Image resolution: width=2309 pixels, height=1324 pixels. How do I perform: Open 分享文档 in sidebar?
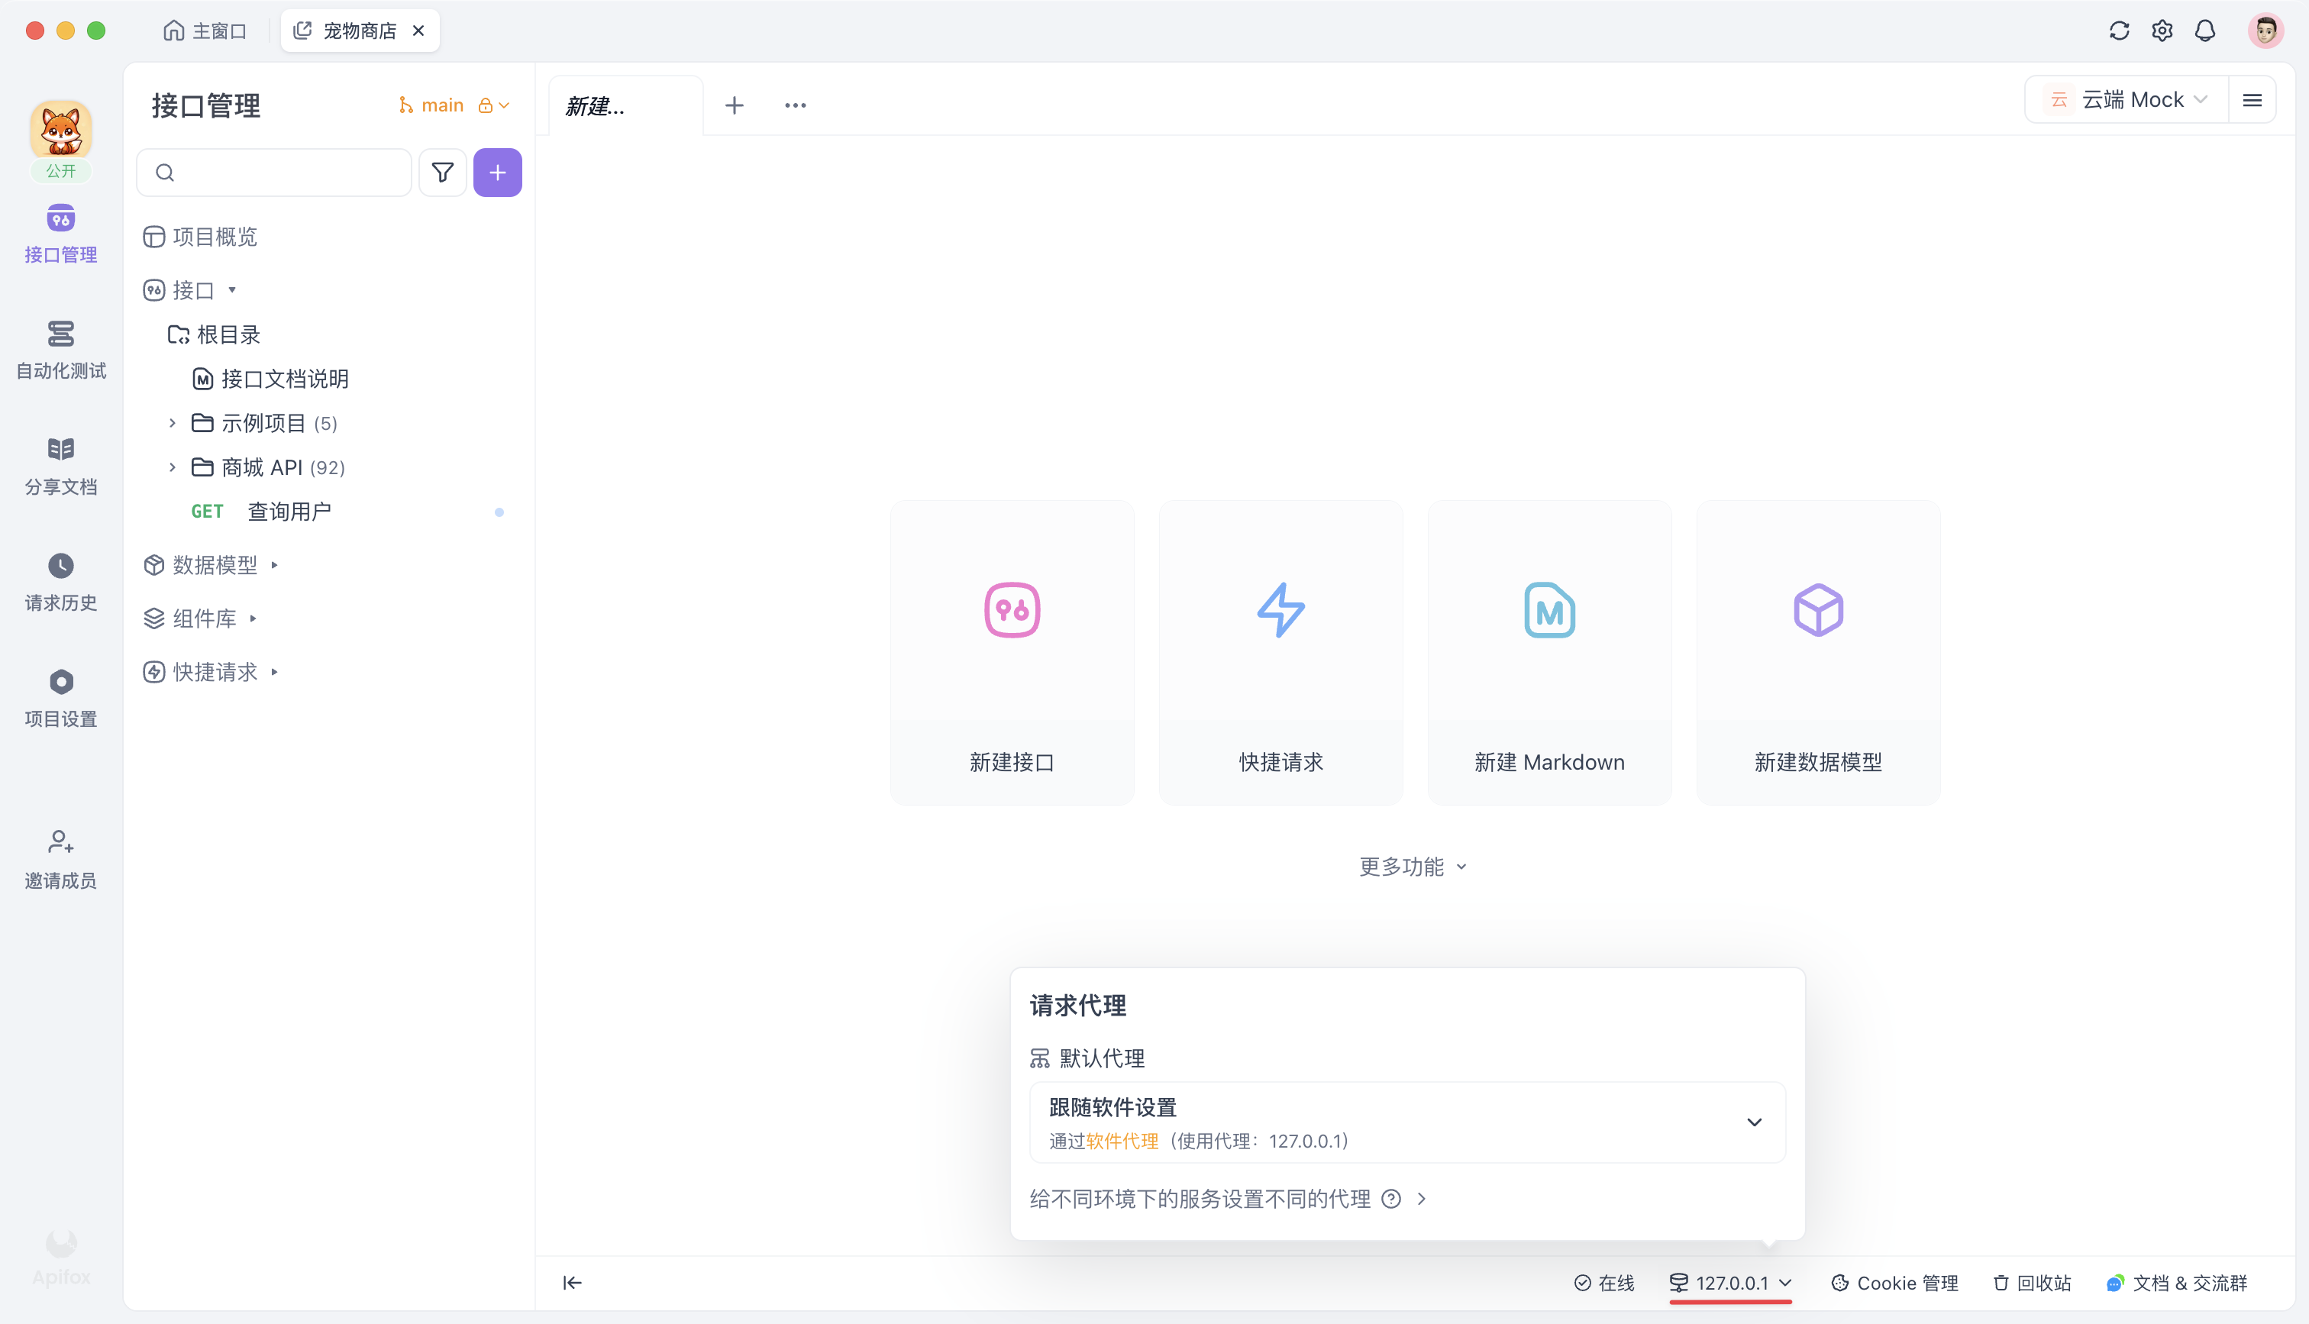[x=61, y=467]
